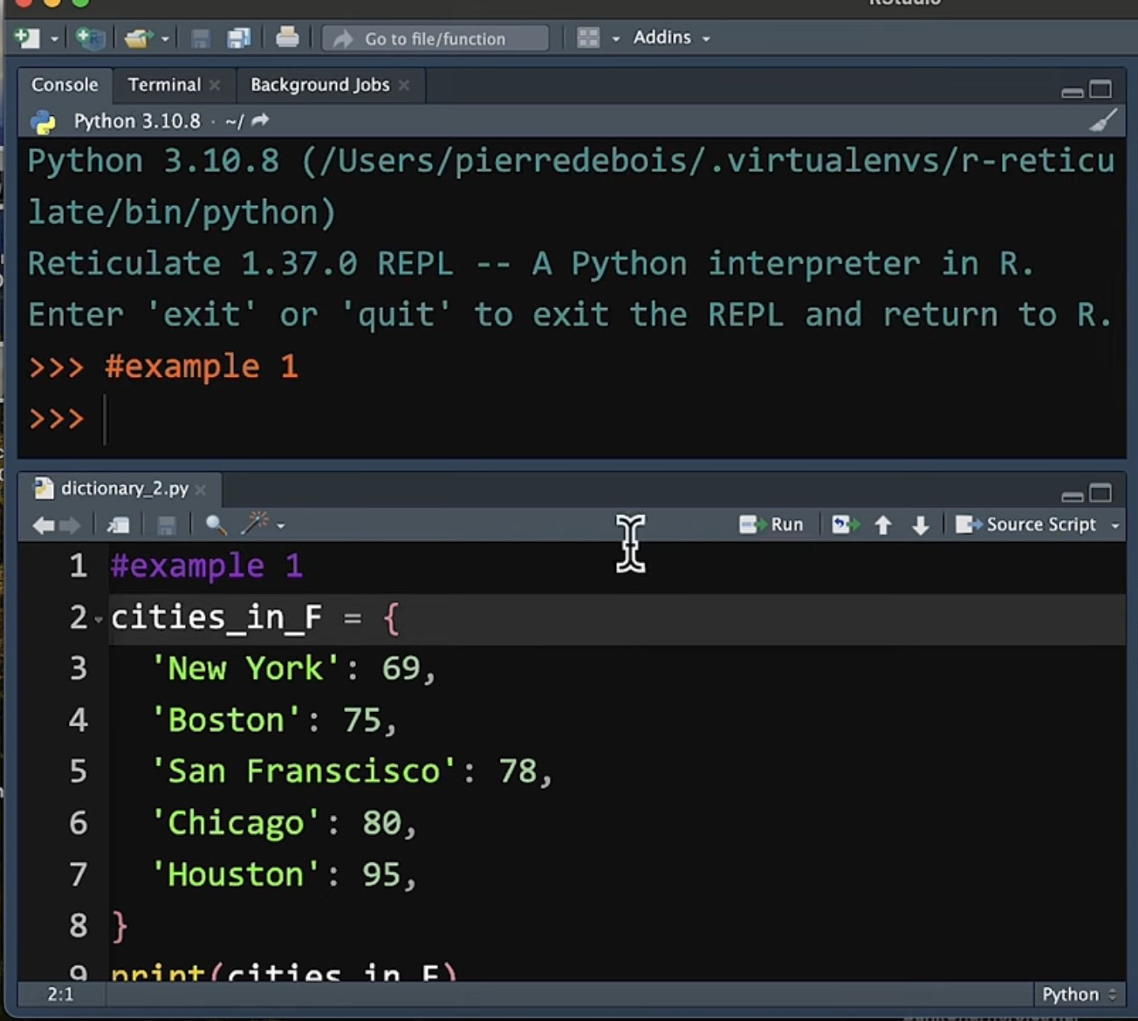Click the new file icon
1138x1021 pixels.
pos(28,38)
